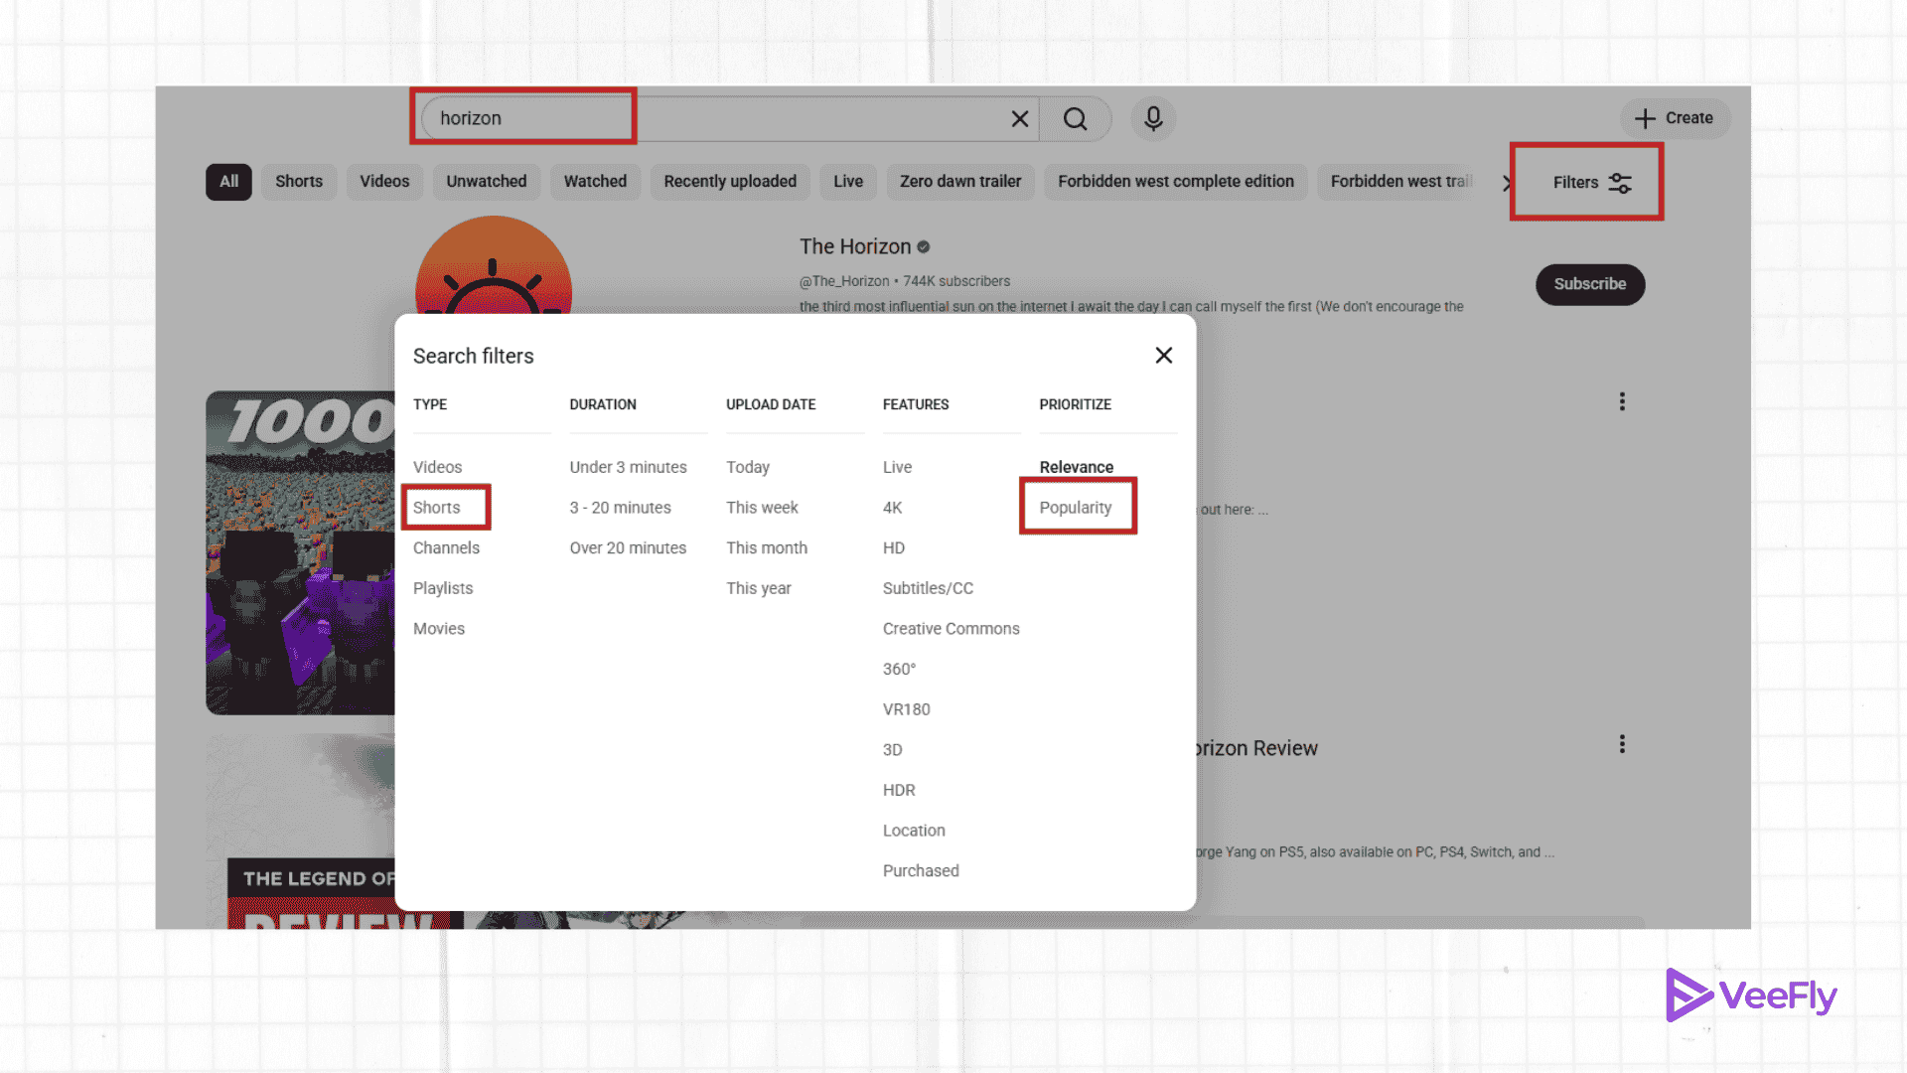Start a voice search with the microphone icon

(x=1152, y=118)
